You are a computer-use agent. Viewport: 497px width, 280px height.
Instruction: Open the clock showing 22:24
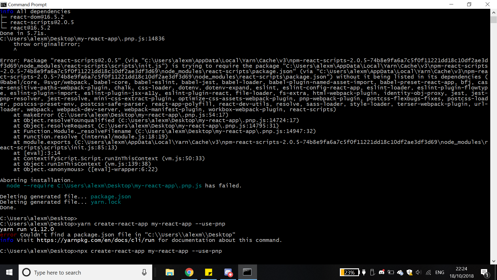pos(462,272)
